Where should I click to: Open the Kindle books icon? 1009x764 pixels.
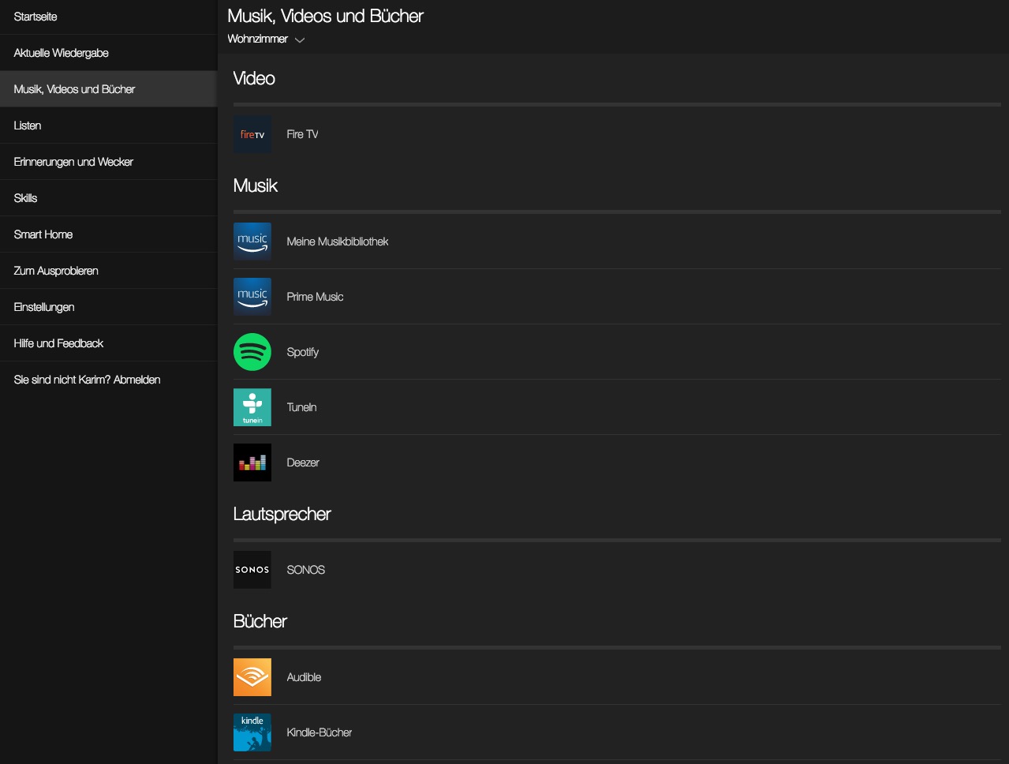point(252,732)
